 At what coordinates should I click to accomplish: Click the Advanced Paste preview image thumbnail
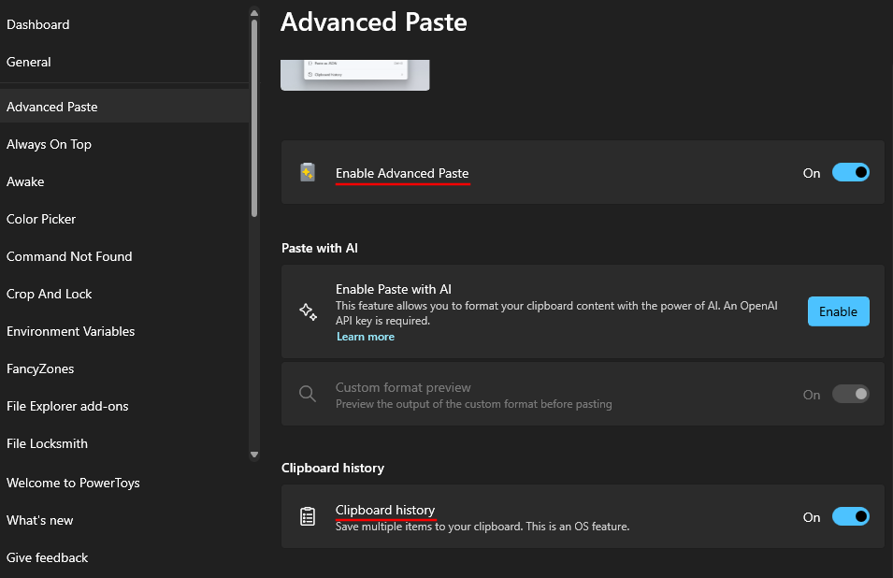(x=354, y=75)
